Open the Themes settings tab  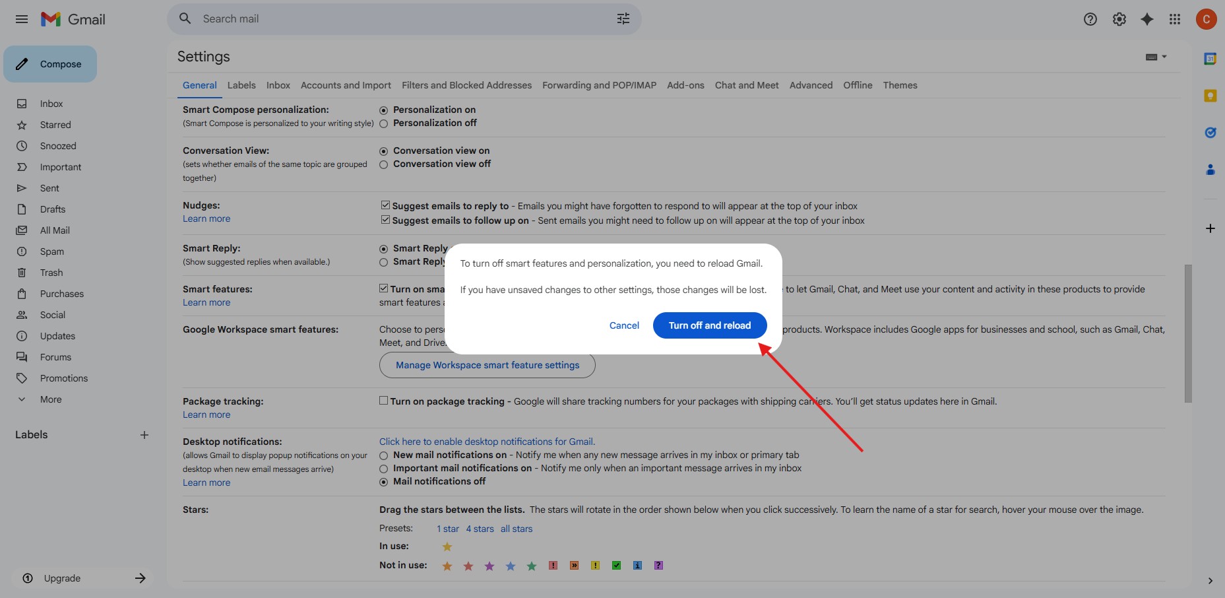(x=900, y=85)
